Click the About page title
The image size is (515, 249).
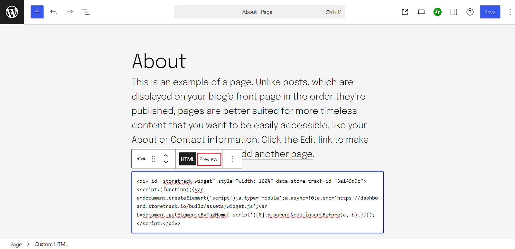pos(159,61)
